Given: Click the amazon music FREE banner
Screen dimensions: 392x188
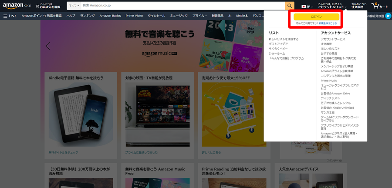Looking at the screenshot, I should (x=159, y=54).
